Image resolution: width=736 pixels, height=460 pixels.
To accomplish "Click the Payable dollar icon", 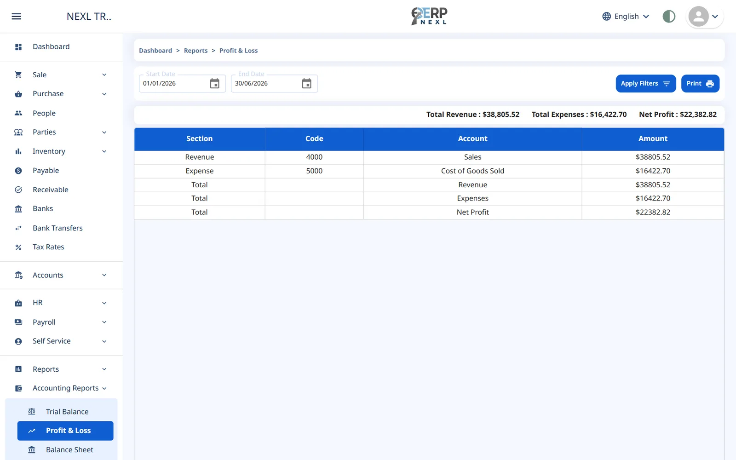I will click(18, 171).
